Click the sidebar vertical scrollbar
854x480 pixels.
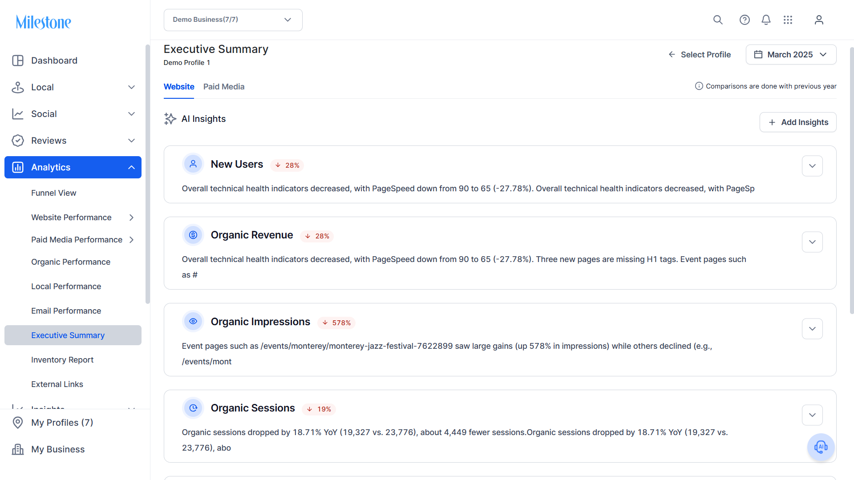(147, 174)
